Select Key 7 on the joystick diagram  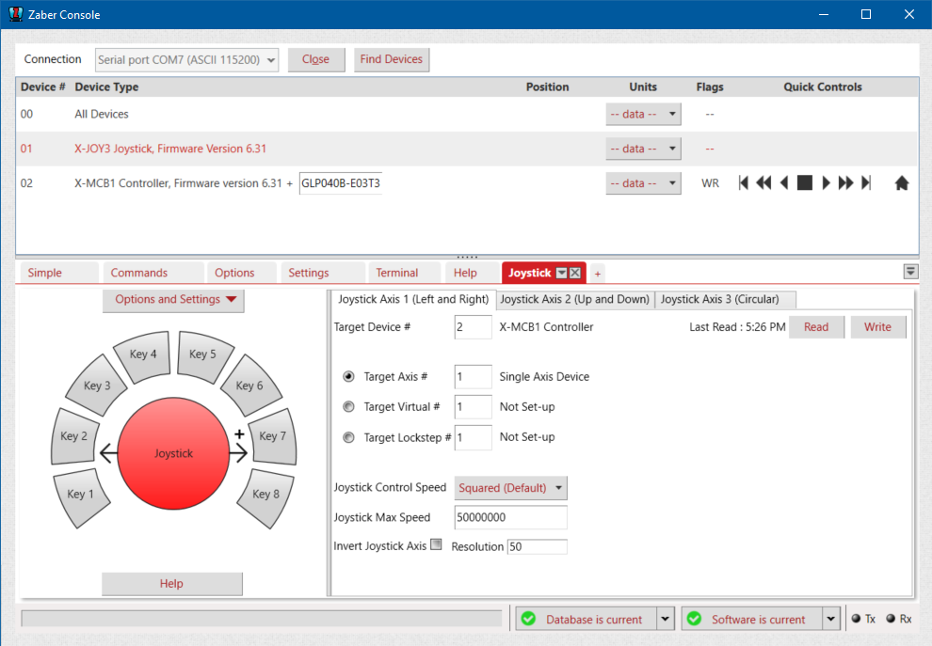[273, 436]
